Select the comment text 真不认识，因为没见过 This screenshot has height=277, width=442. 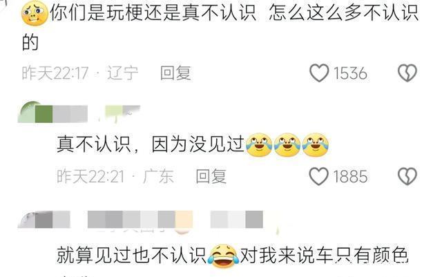point(151,145)
